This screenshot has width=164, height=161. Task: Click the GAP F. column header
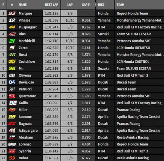point(86,5)
